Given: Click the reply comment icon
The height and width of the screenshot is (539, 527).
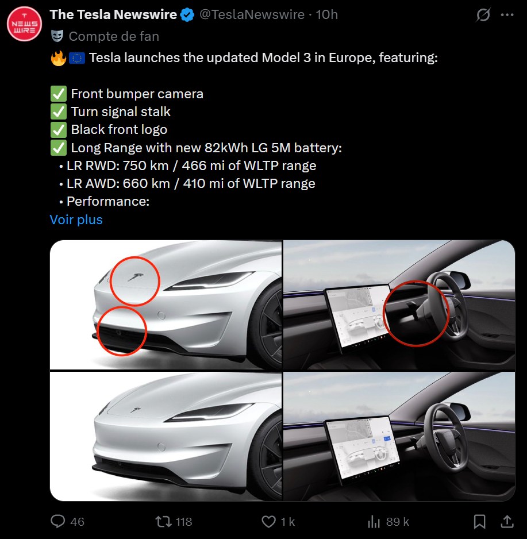Looking at the screenshot, I should pyautogui.click(x=58, y=521).
